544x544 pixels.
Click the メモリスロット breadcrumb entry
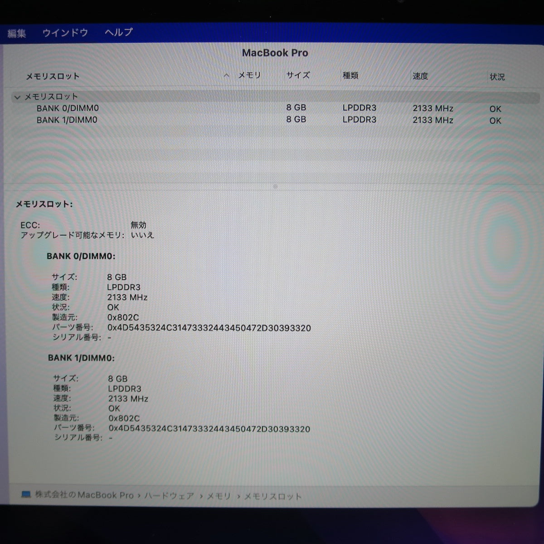pyautogui.click(x=272, y=496)
